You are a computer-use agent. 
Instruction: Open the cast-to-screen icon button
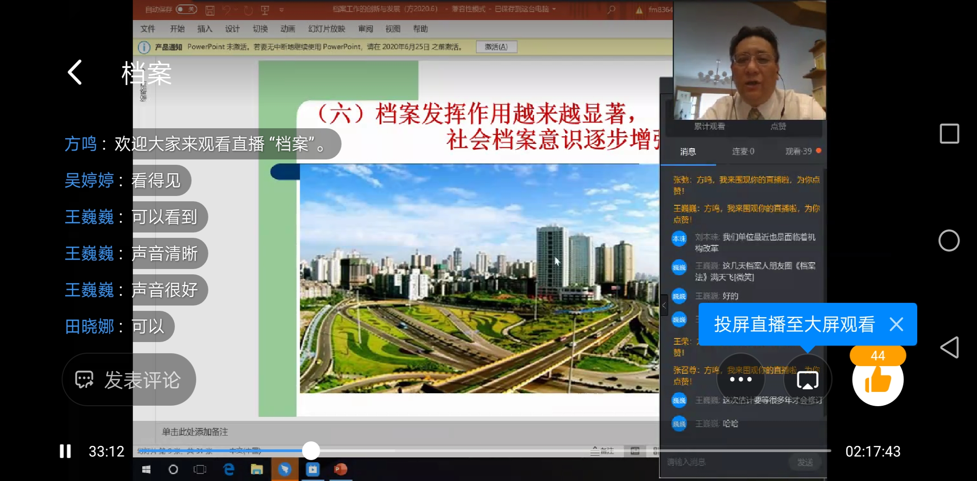click(x=807, y=380)
